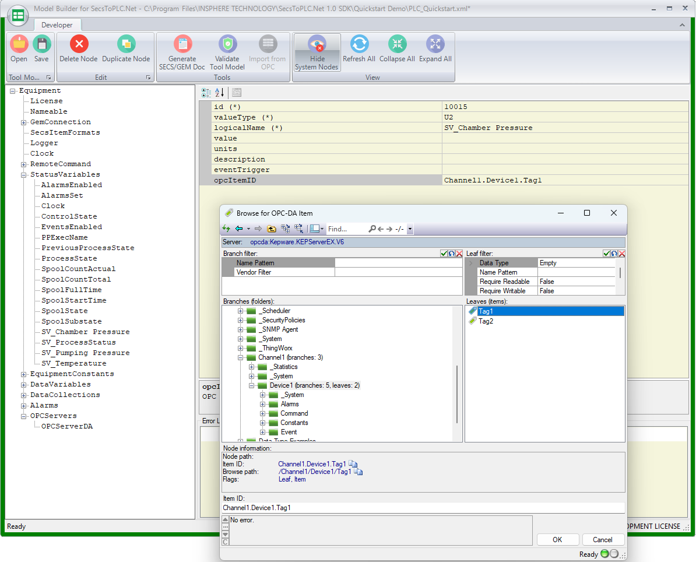Apply the branch filter with the green checkmark

(x=444, y=254)
